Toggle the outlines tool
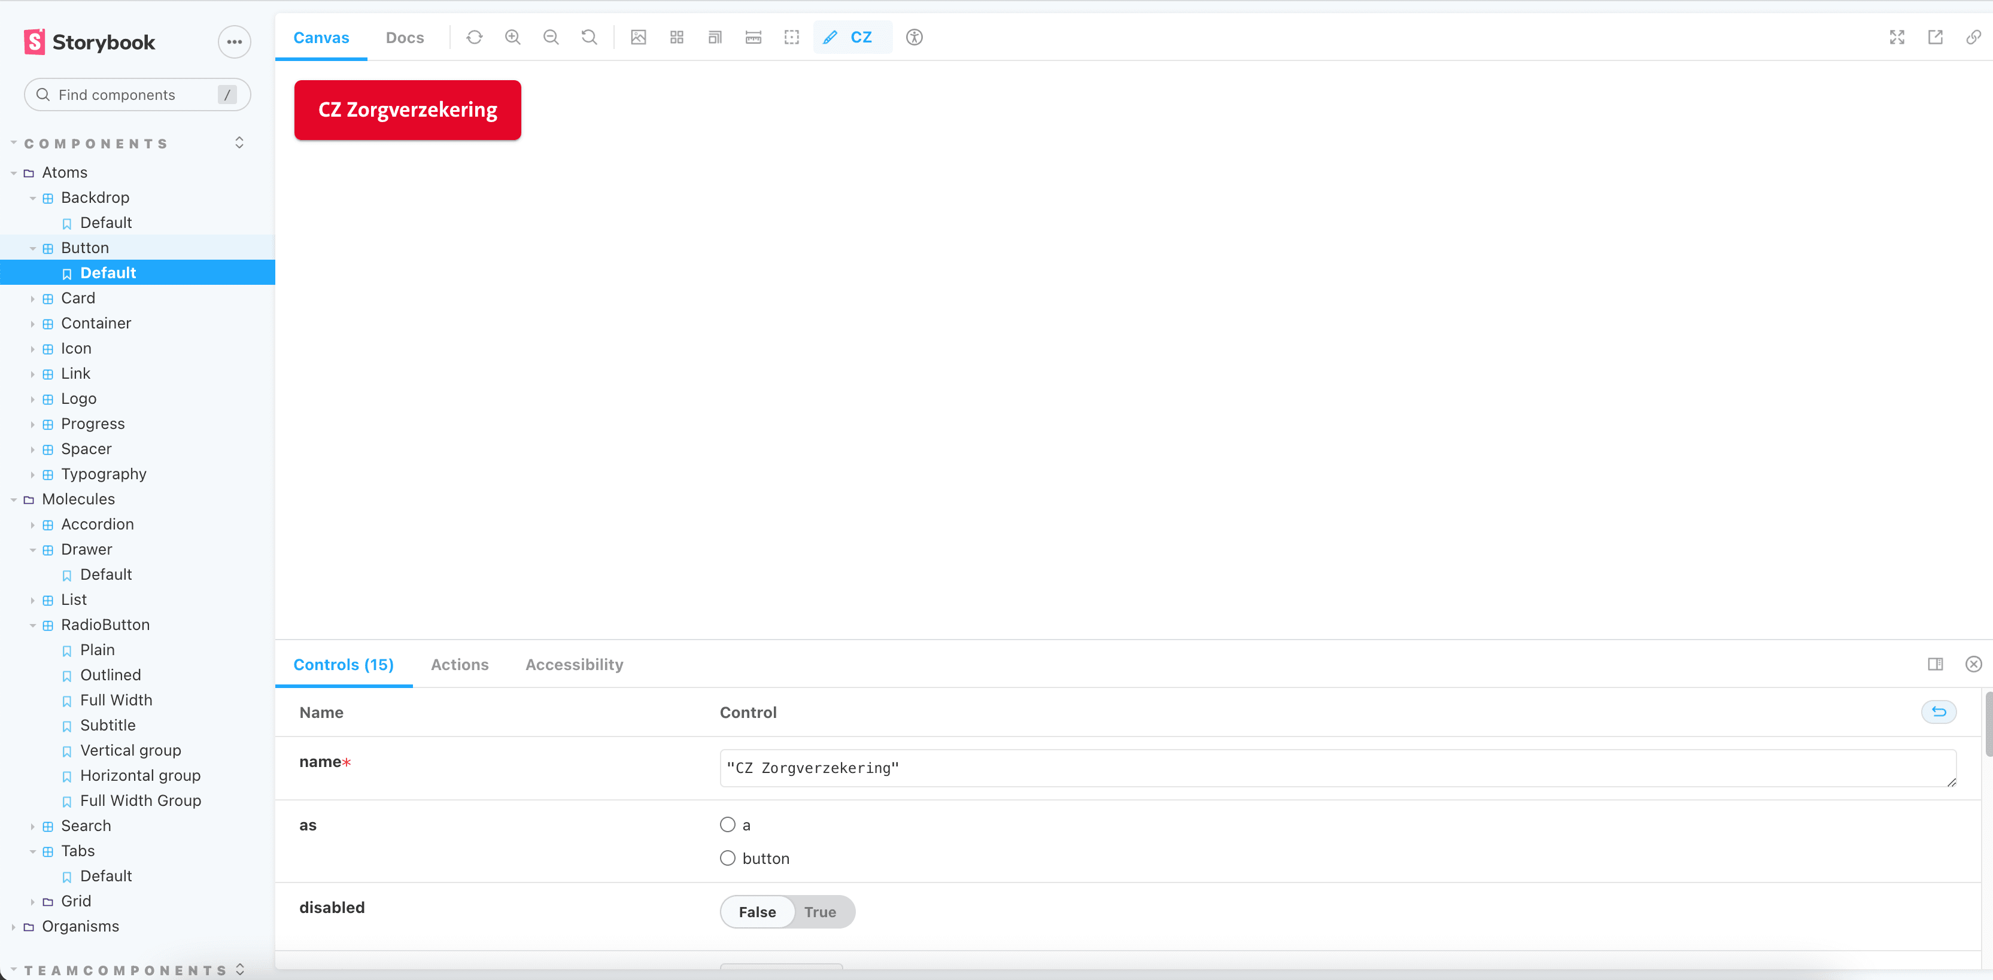Viewport: 1993px width, 980px height. coord(791,37)
